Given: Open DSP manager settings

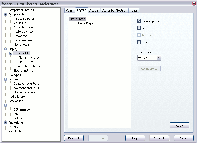Looking at the screenshot, I should click(22, 109).
